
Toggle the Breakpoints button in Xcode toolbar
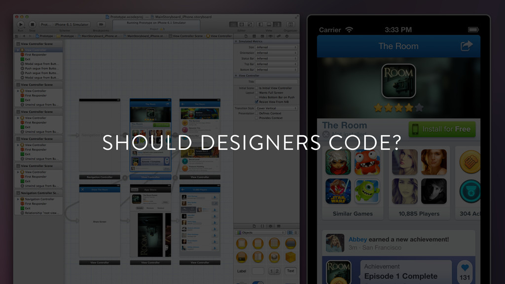(x=101, y=25)
